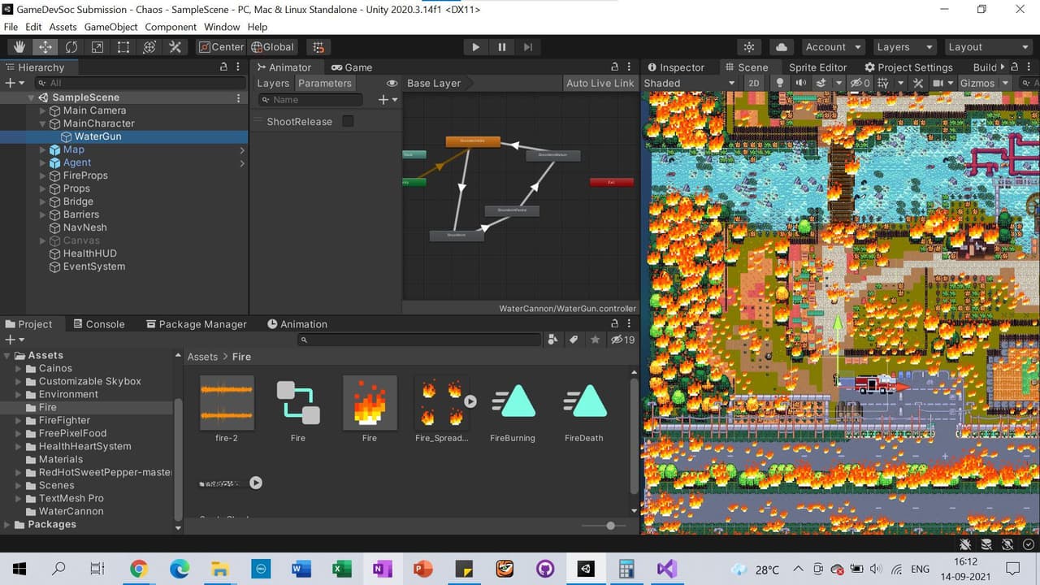Viewport: 1040px width, 585px height.
Task: Select the Rect Transform tool
Action: click(x=123, y=47)
